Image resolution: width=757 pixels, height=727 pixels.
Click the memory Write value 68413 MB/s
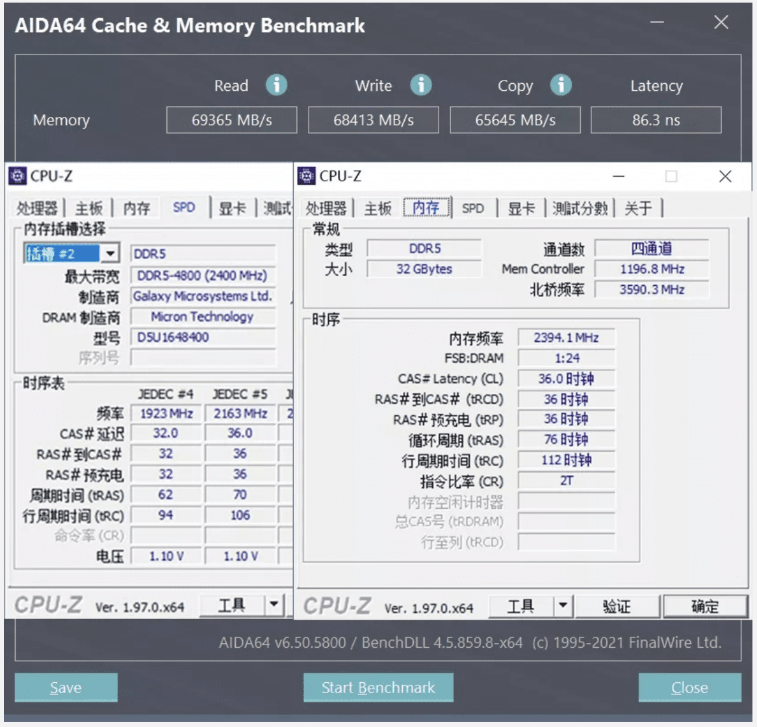373,120
